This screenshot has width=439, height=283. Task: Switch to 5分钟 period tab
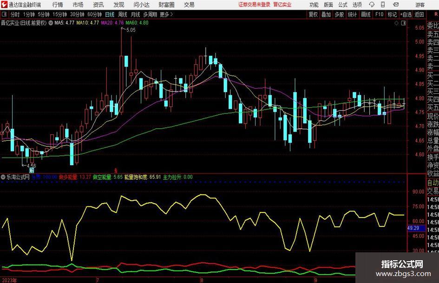click(43, 14)
